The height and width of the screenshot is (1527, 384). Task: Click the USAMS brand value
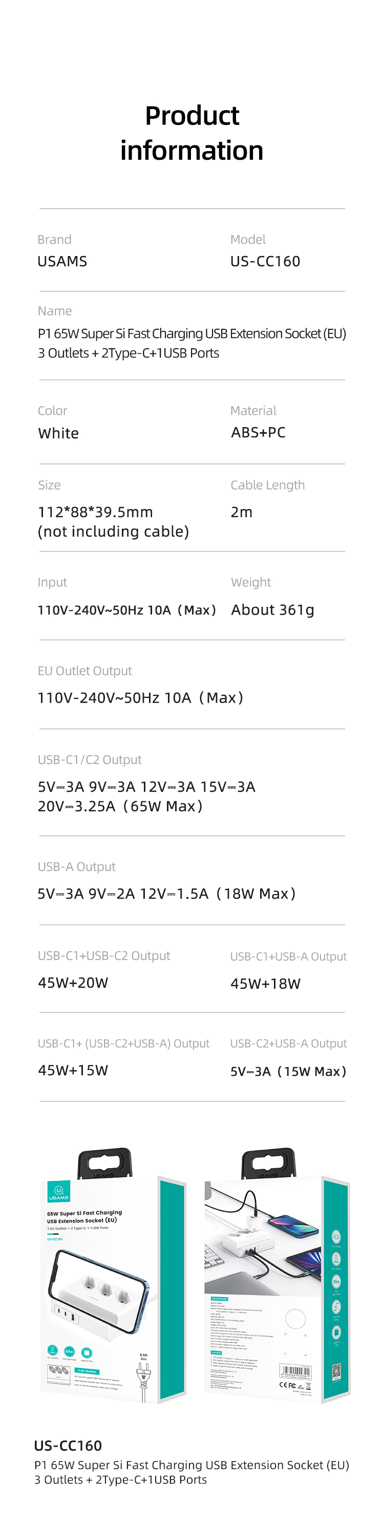coord(62,262)
